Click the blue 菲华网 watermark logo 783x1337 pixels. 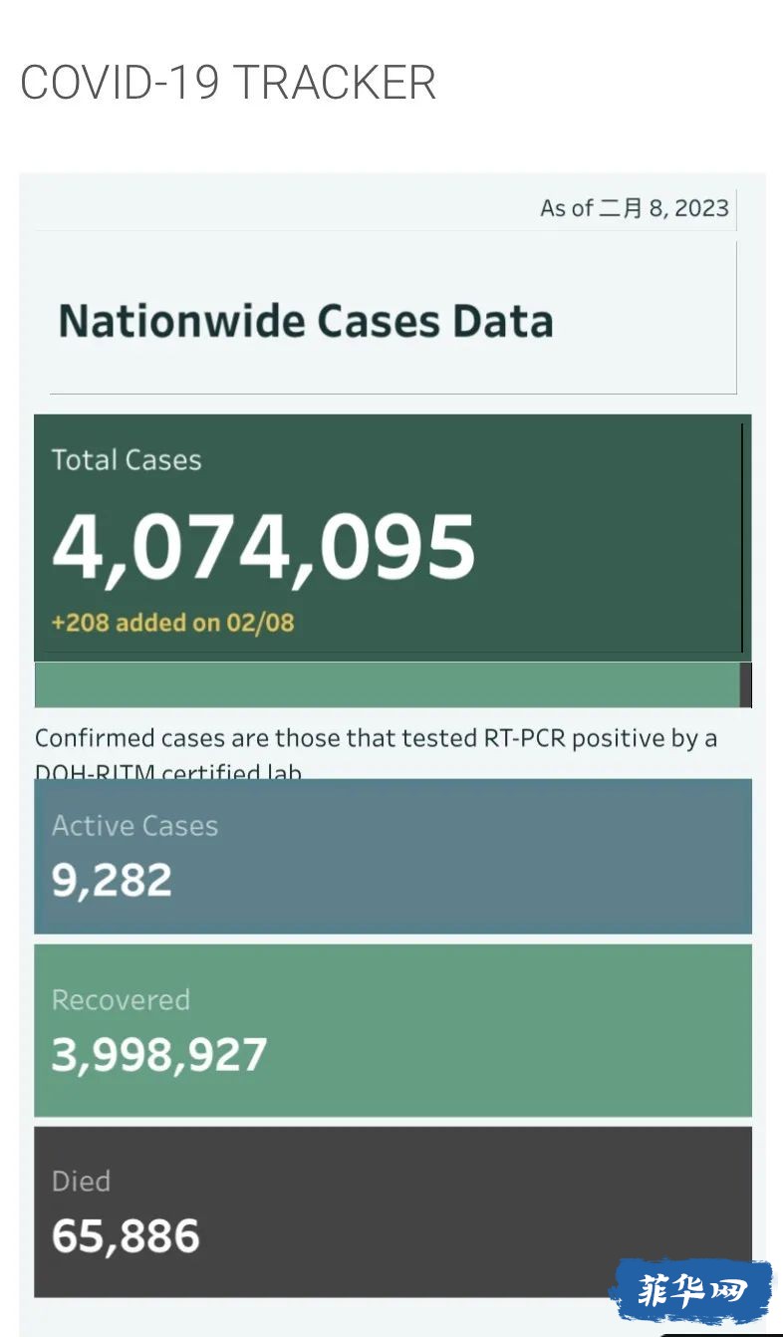pos(691,1292)
